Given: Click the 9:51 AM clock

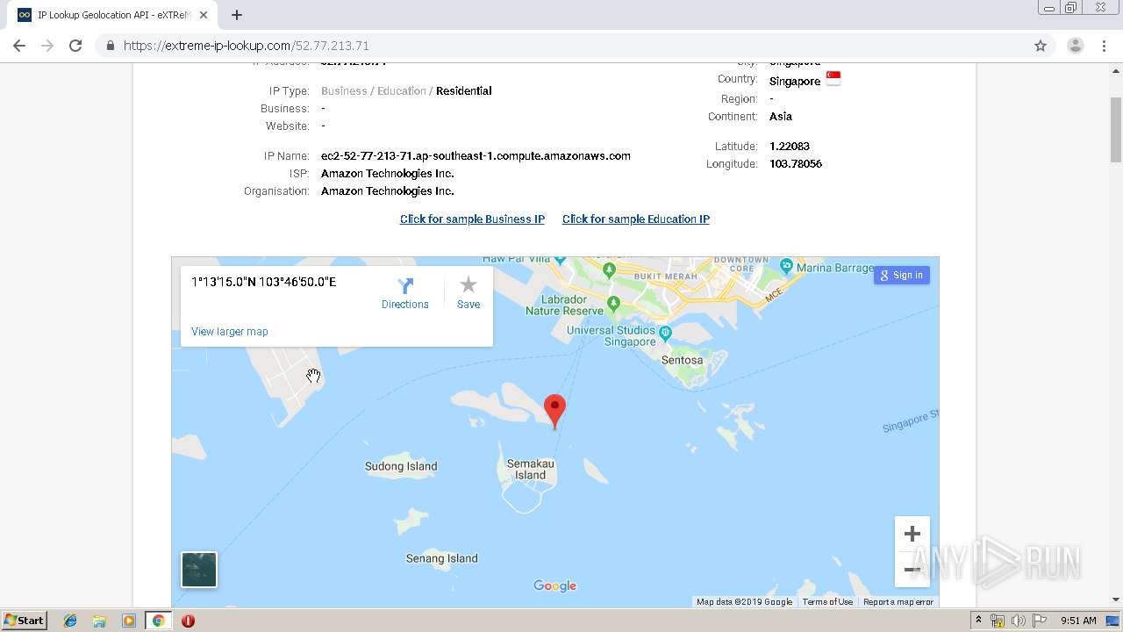Looking at the screenshot, I should (1078, 621).
